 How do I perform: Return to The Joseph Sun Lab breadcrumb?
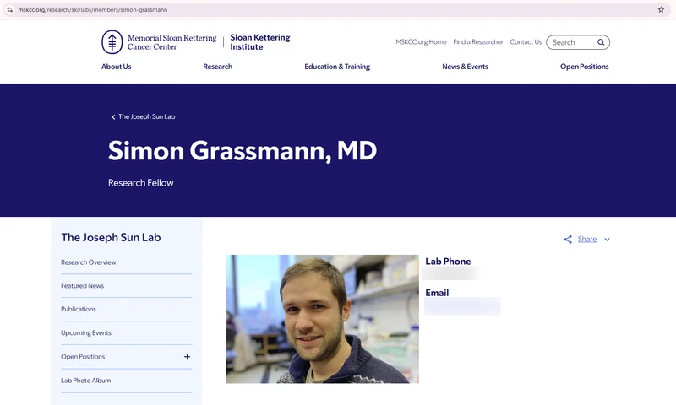[146, 116]
